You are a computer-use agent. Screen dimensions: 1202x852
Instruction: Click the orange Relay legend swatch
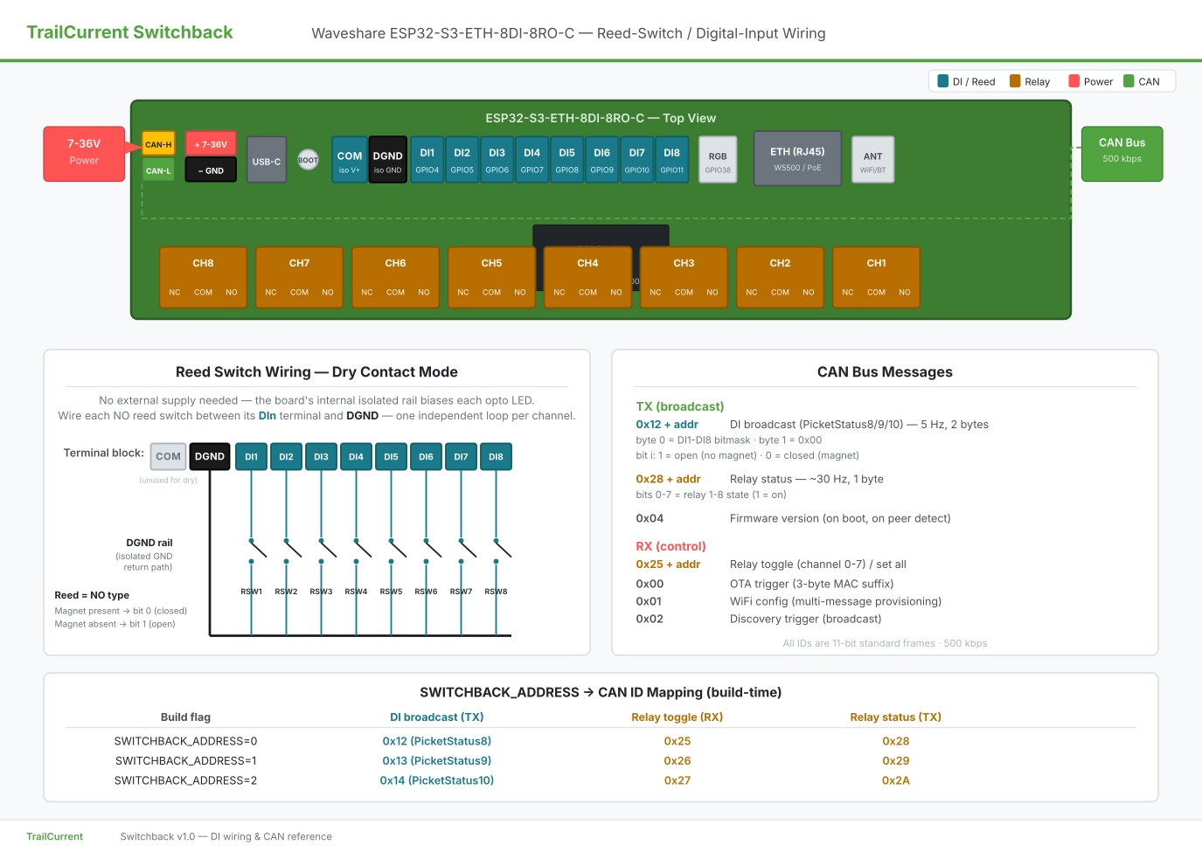(x=1015, y=81)
